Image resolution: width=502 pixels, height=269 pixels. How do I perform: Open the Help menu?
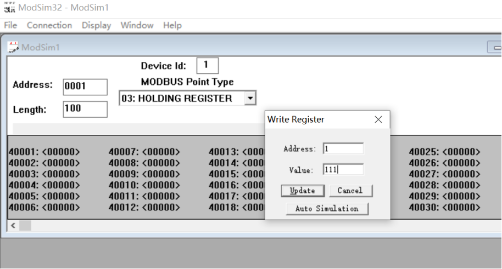click(x=172, y=25)
